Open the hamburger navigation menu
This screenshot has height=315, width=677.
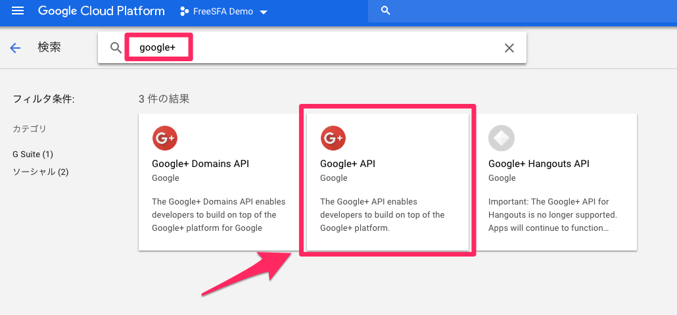point(18,11)
